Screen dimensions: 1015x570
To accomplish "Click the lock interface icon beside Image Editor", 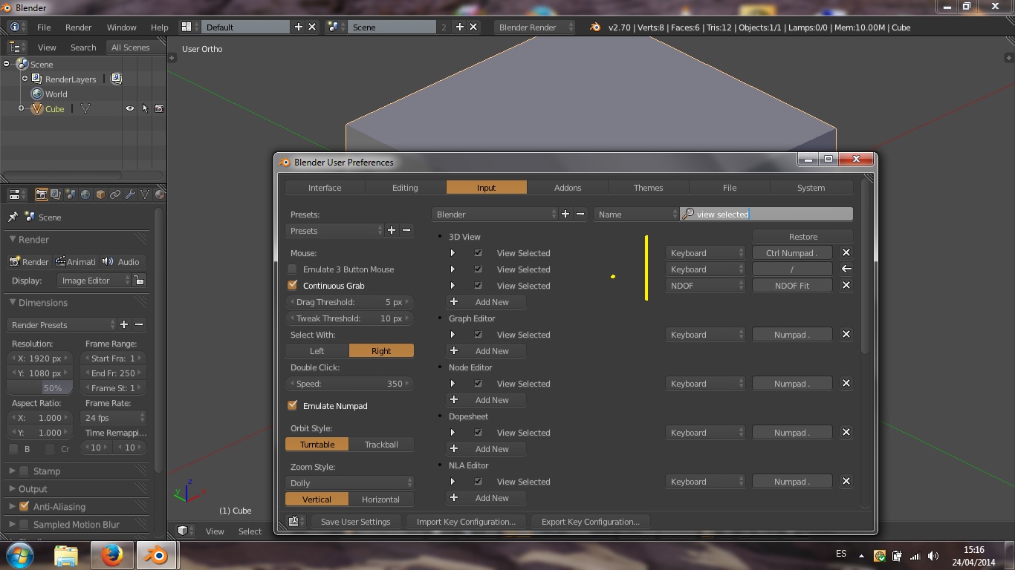I will 140,281.
